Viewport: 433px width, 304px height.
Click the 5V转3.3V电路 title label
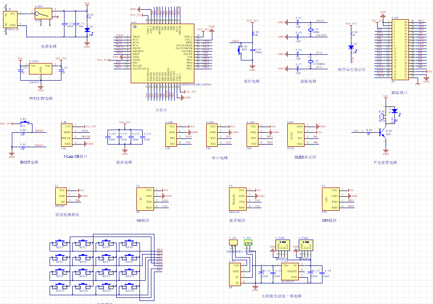tap(41, 99)
